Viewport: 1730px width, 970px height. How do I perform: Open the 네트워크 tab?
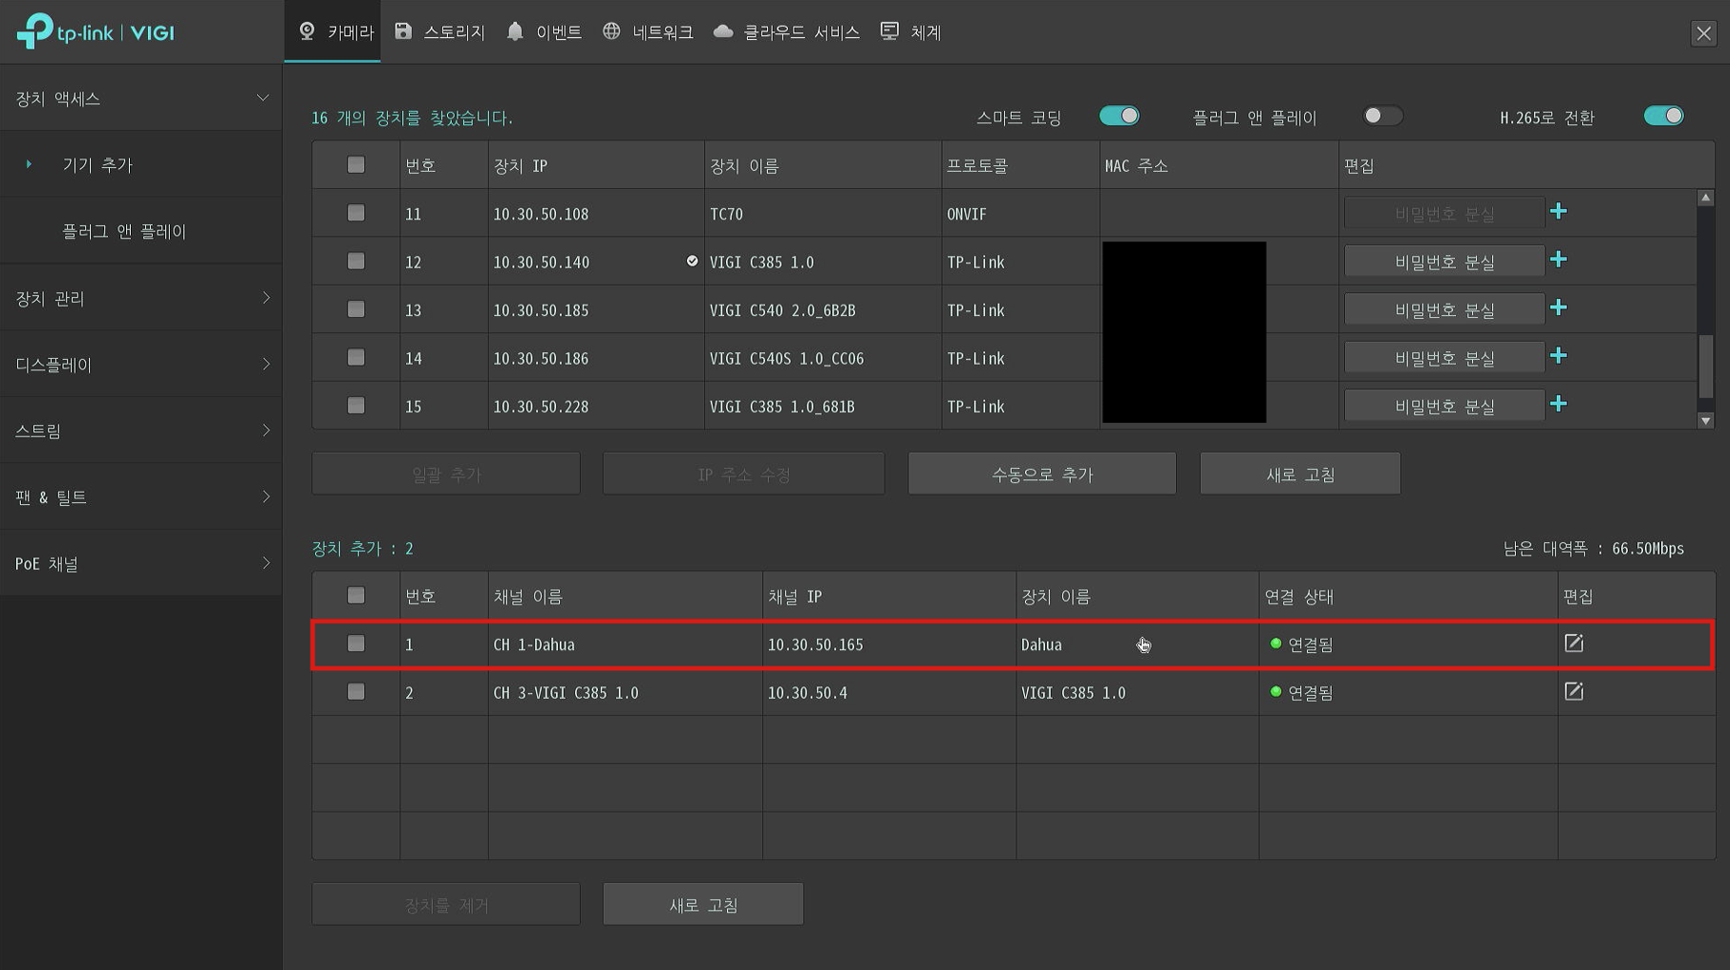tap(648, 32)
